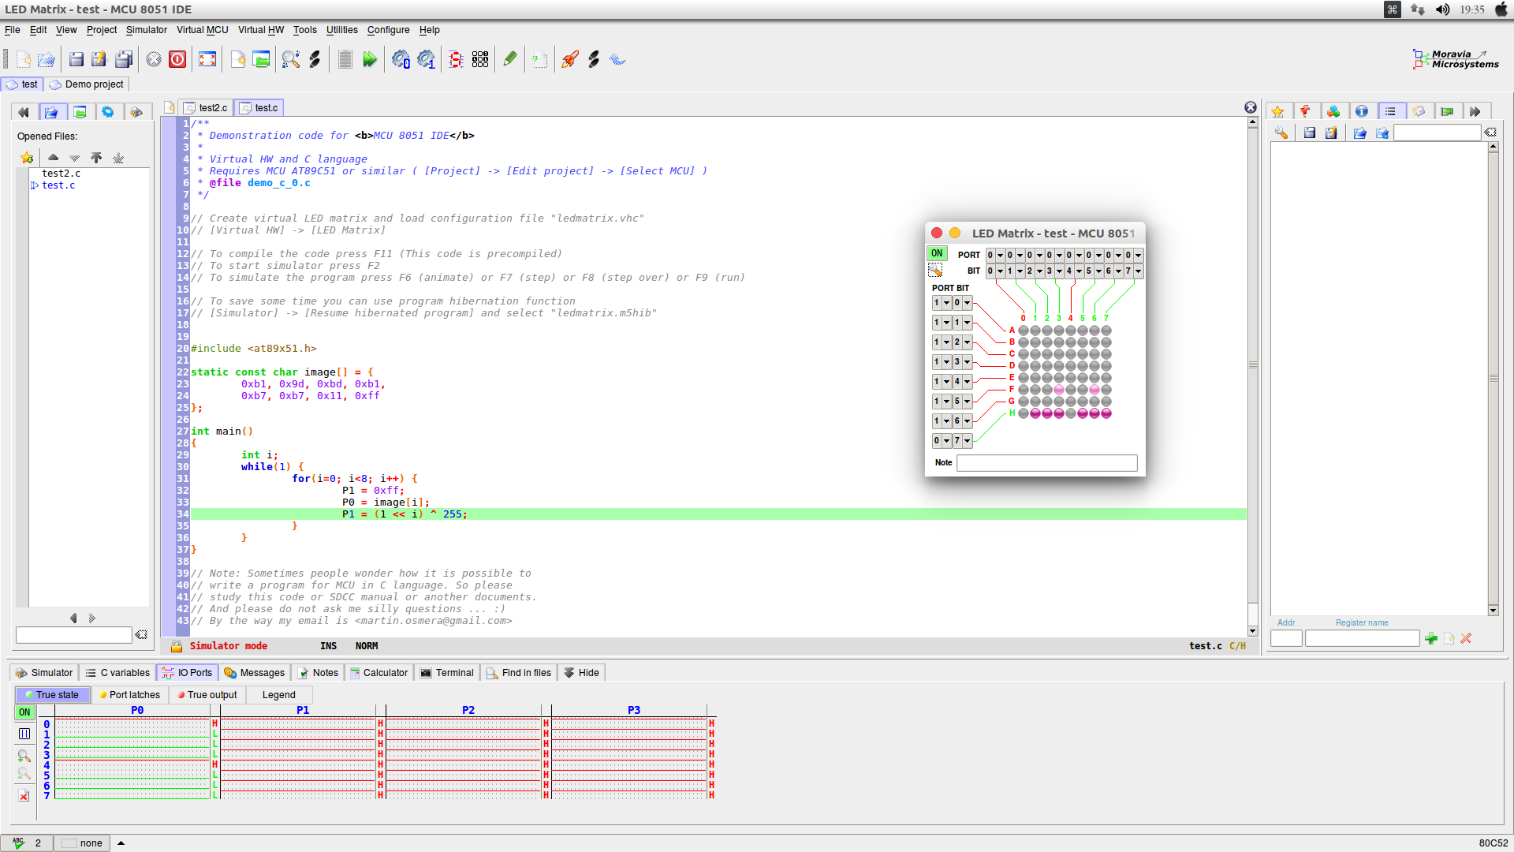Click the magnifier find icon in main toolbar
The height and width of the screenshot is (852, 1514).
[x=290, y=59]
